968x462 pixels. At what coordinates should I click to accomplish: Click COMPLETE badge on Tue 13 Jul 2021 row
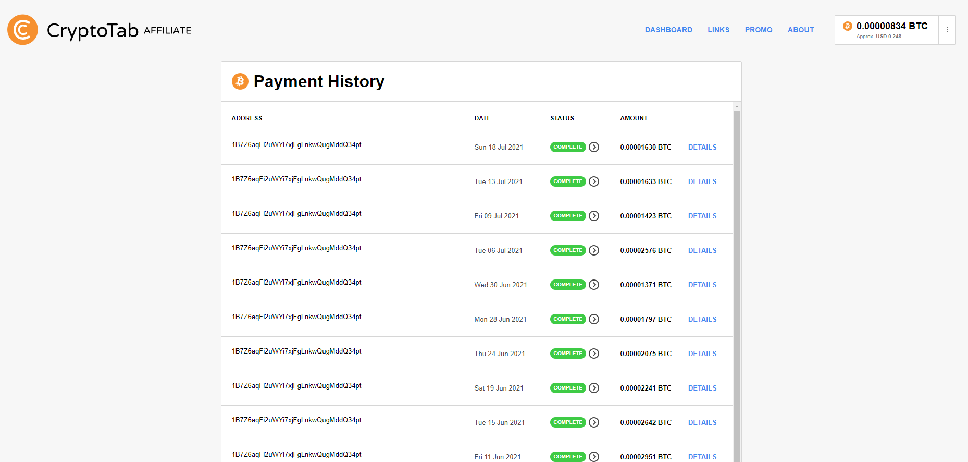tap(568, 181)
